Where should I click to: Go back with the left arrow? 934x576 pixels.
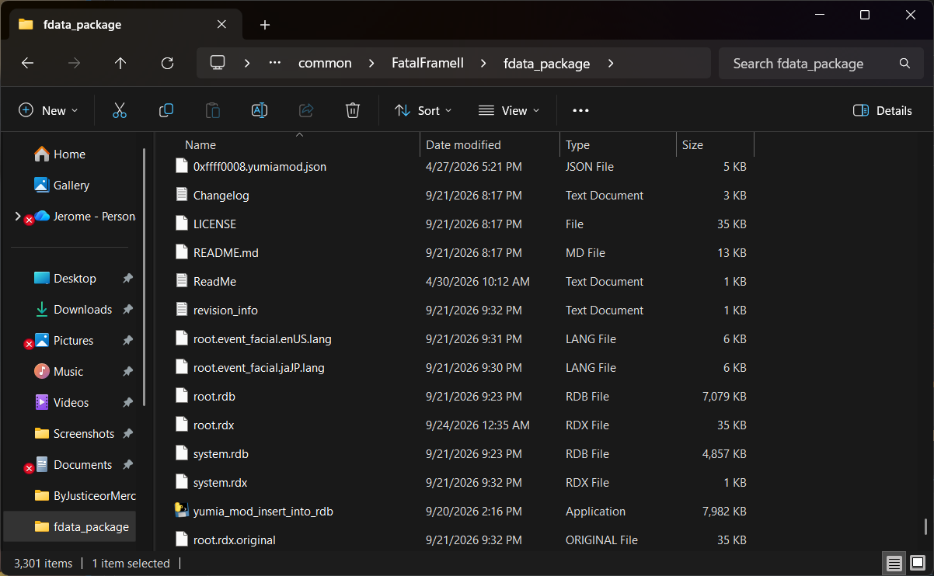(x=27, y=64)
